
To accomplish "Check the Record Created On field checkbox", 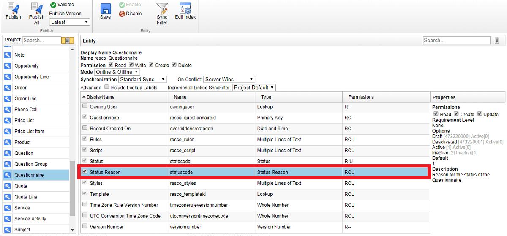I will pos(85,129).
